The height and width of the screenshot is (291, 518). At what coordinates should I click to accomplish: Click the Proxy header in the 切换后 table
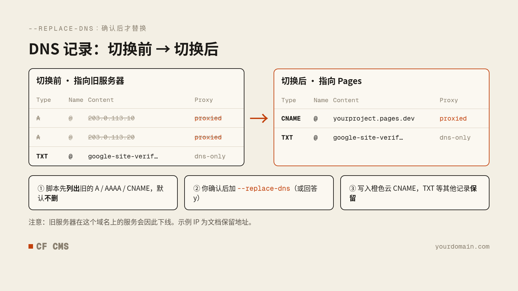pos(449,100)
